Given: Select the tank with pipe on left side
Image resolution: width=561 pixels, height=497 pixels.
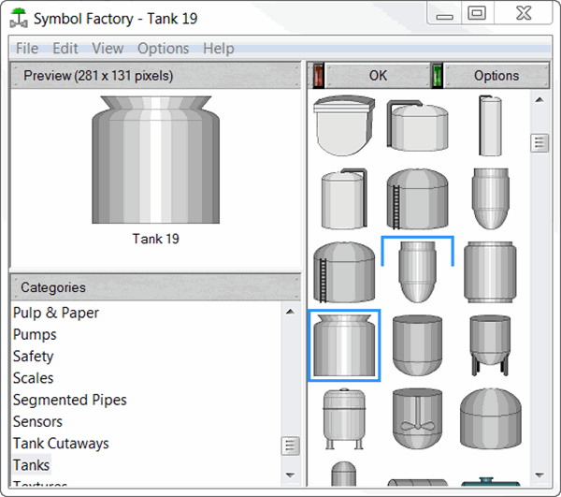Looking at the screenshot, I should point(417,125).
